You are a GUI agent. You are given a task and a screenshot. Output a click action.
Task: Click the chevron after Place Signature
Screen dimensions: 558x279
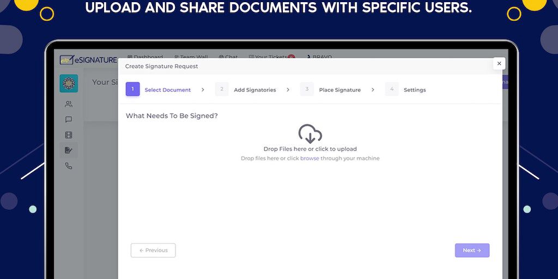click(373, 90)
